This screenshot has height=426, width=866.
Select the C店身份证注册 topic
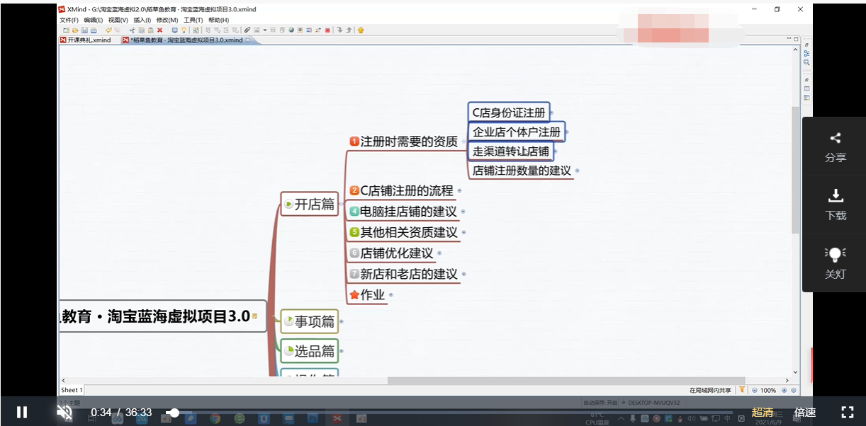tap(509, 113)
